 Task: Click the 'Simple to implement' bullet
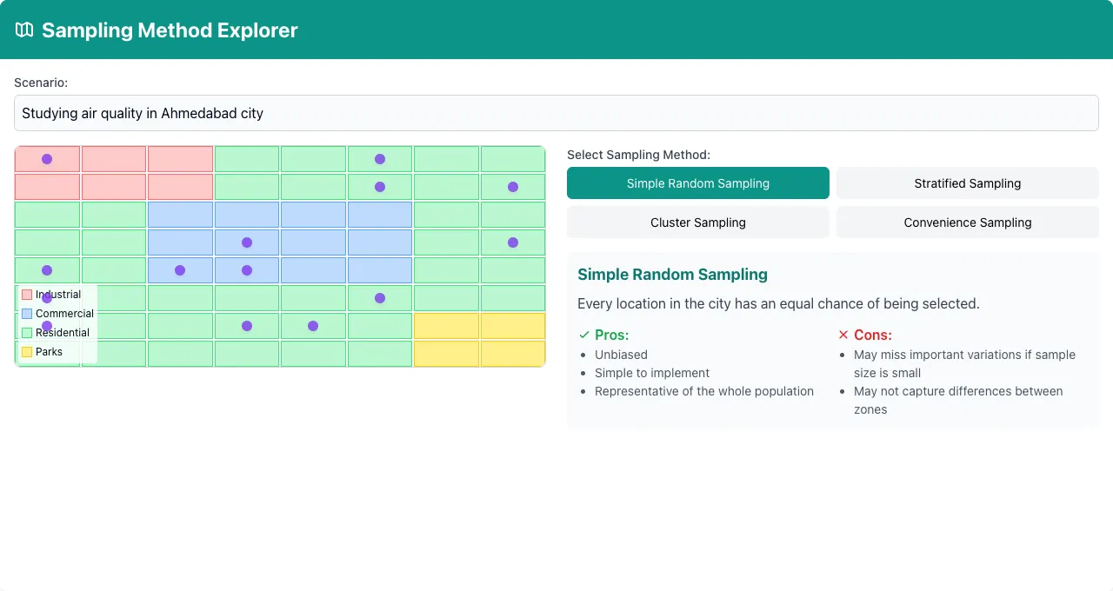tap(652, 373)
